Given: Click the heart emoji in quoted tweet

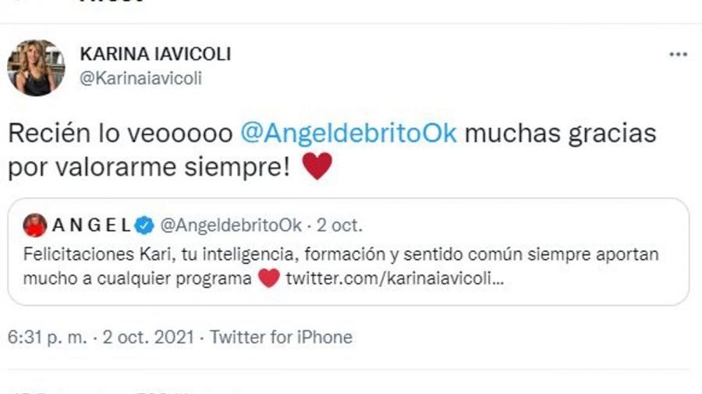Looking at the screenshot, I should [268, 278].
